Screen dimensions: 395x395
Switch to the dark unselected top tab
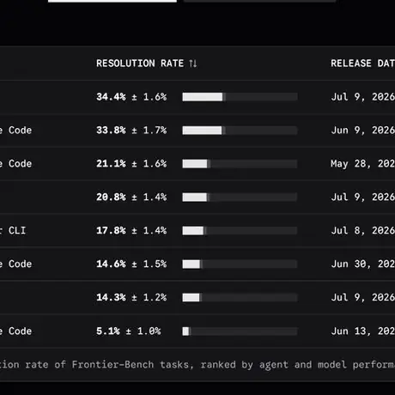click(259, 1)
